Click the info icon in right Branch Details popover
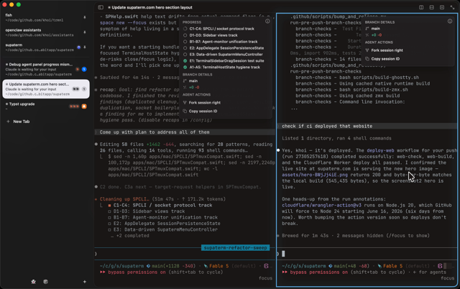Viewport: 460px width, 289px height. [x=450, y=21]
